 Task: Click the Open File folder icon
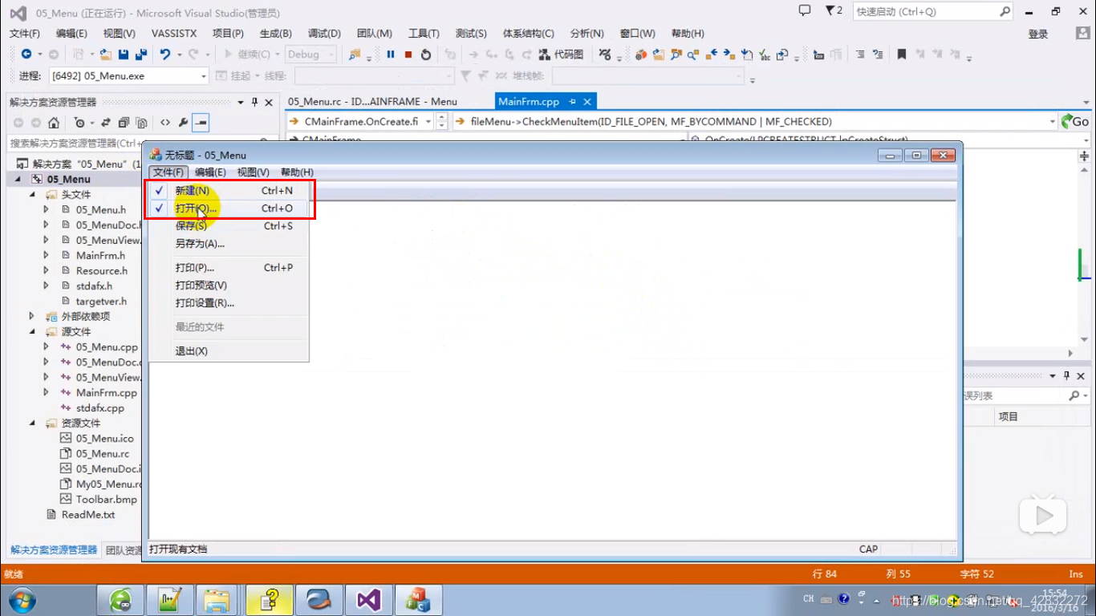click(x=106, y=55)
